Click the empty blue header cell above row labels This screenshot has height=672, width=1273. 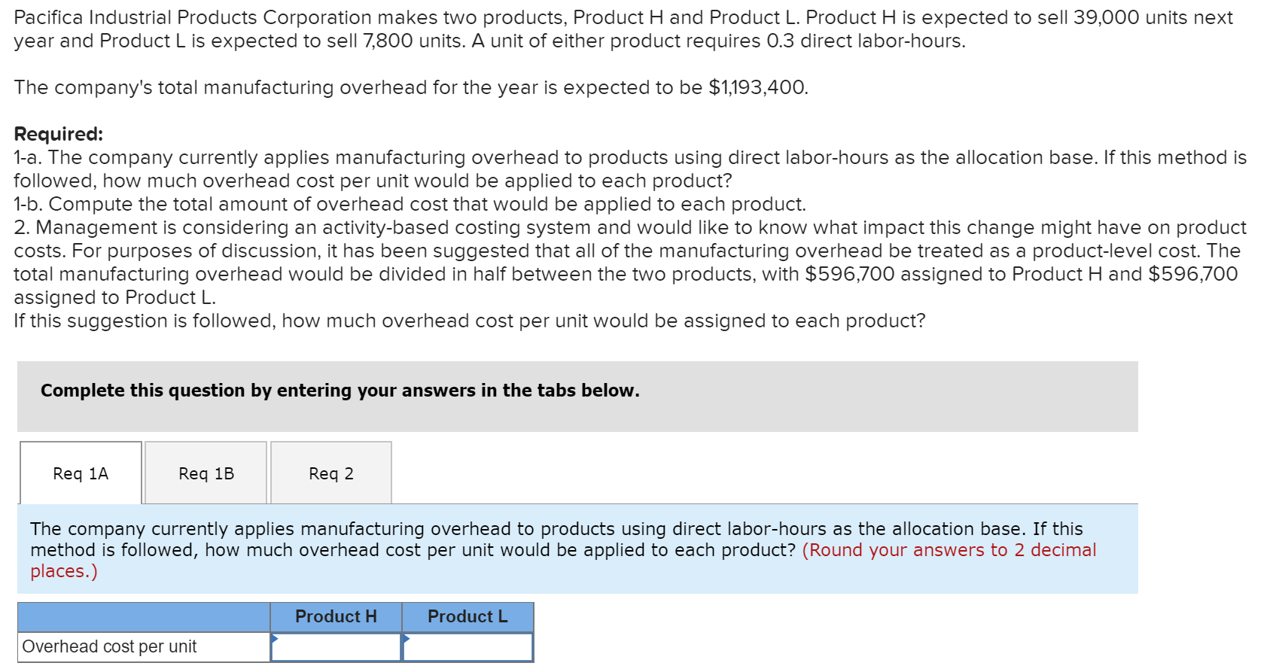tap(143, 616)
